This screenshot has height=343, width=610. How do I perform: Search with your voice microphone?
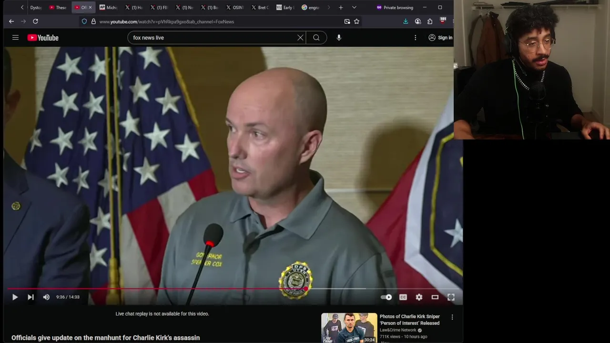click(339, 38)
